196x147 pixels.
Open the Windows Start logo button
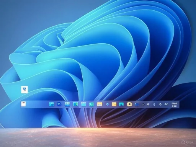point(51,104)
